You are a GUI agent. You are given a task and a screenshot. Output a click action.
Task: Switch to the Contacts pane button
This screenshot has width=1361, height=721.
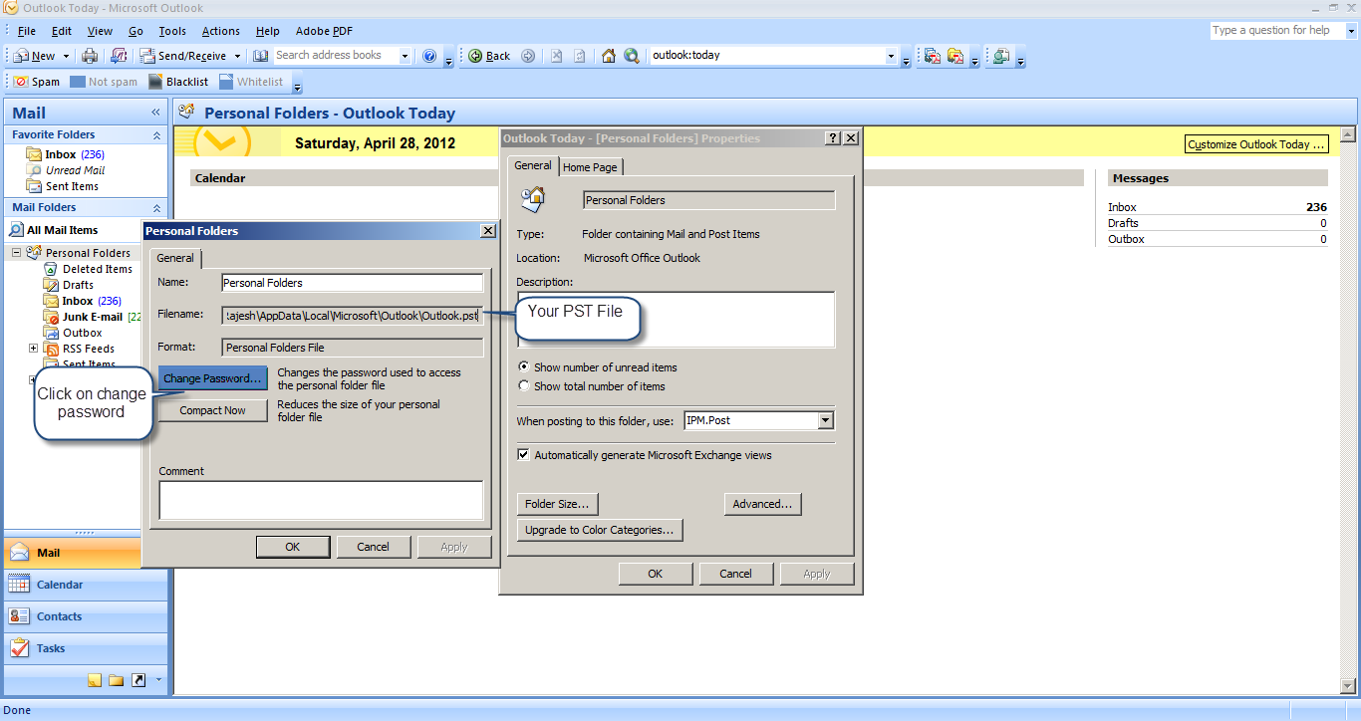[86, 616]
